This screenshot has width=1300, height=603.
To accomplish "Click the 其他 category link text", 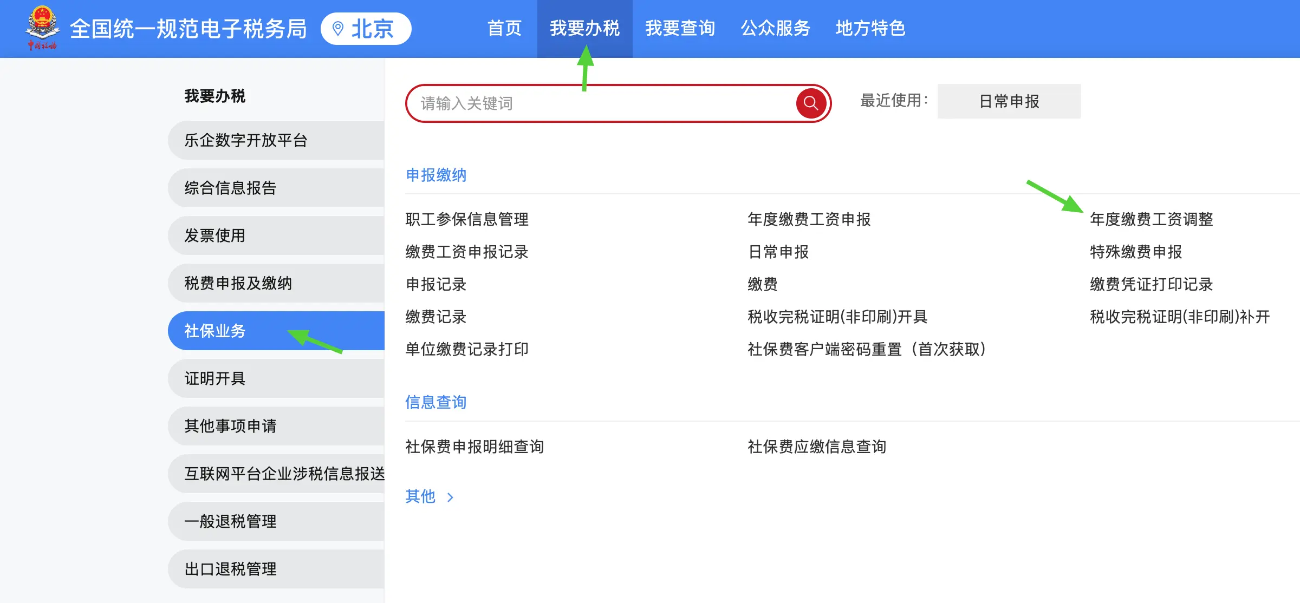I will click(420, 496).
